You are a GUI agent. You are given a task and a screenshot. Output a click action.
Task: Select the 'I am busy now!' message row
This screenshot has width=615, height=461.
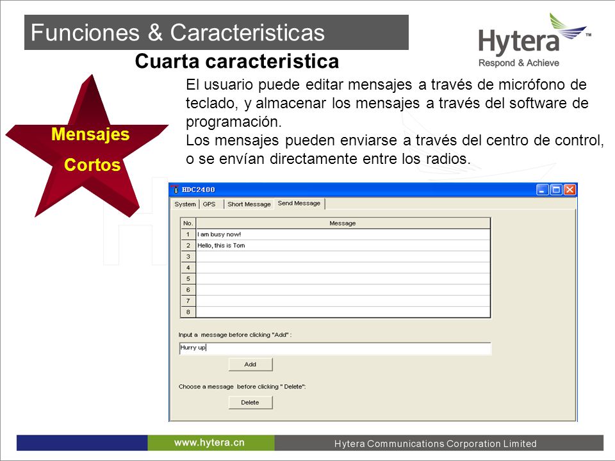tap(343, 234)
